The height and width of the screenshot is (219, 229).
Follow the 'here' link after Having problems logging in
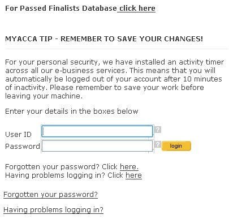133,175
